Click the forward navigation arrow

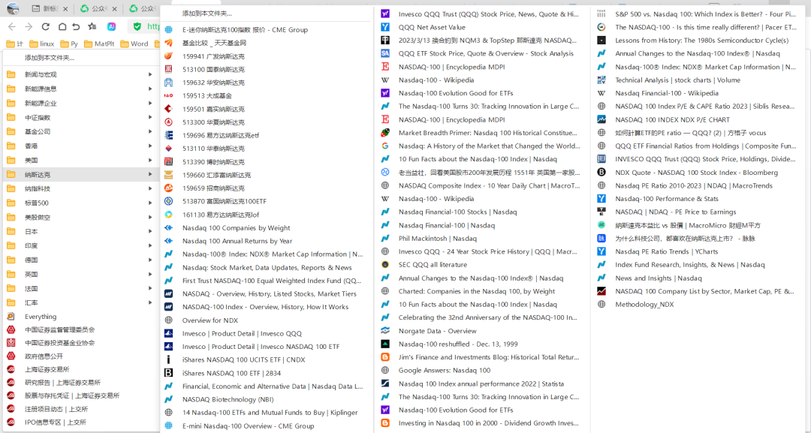click(29, 26)
